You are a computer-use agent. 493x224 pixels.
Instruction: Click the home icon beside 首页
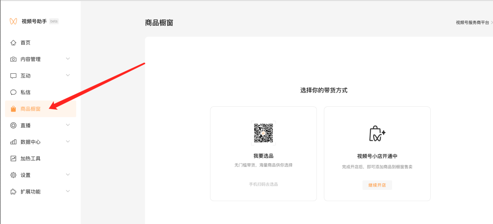pyautogui.click(x=13, y=43)
